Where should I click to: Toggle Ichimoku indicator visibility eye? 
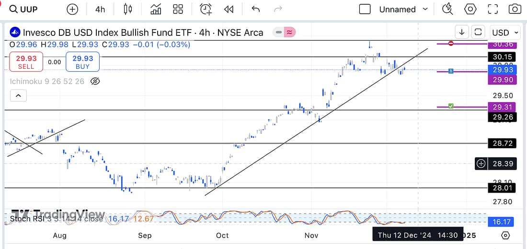(x=95, y=81)
